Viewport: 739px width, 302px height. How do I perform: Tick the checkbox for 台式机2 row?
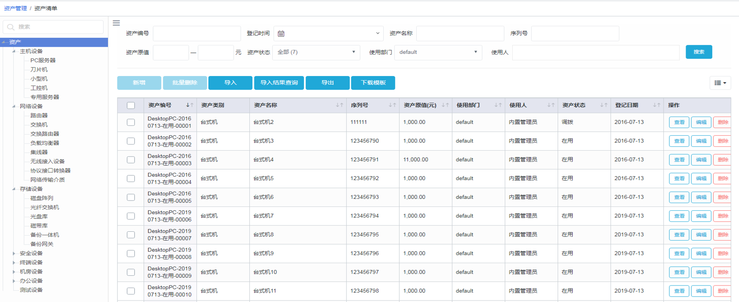tap(131, 122)
